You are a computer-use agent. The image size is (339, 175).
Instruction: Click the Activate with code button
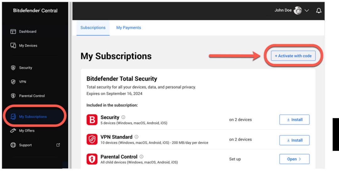click(x=293, y=56)
